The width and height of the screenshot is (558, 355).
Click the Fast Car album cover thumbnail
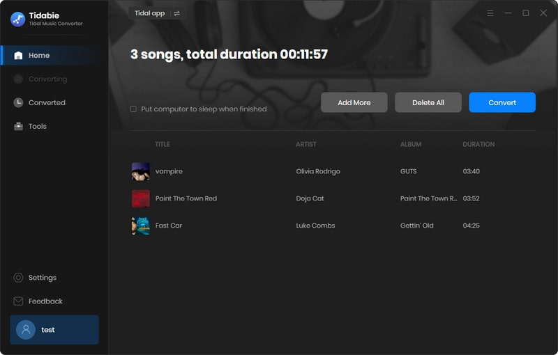click(x=141, y=226)
